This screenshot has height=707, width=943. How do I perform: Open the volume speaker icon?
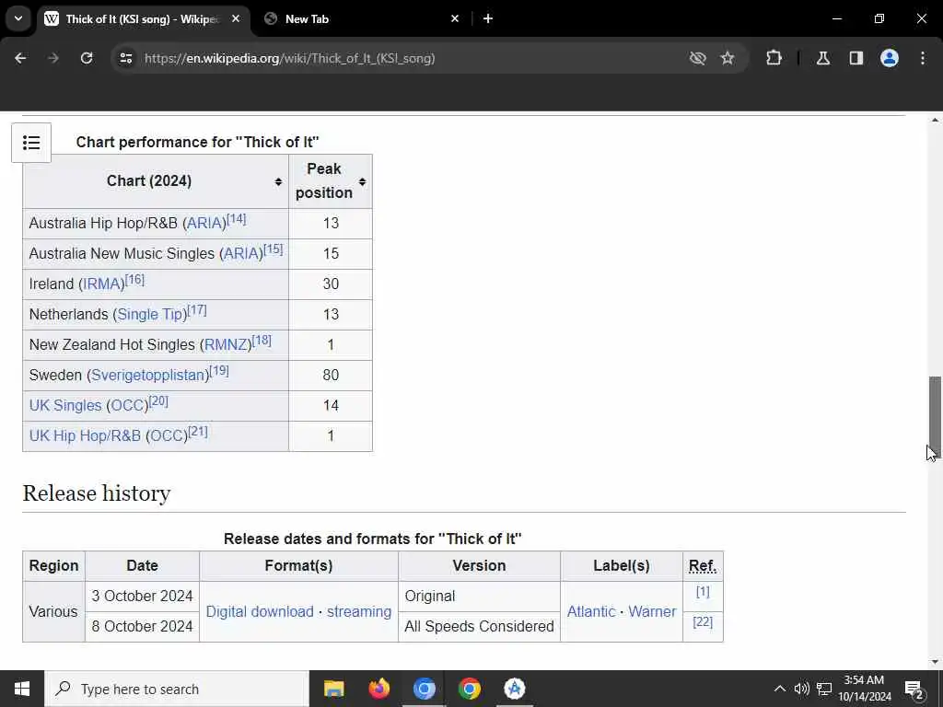[x=802, y=689]
